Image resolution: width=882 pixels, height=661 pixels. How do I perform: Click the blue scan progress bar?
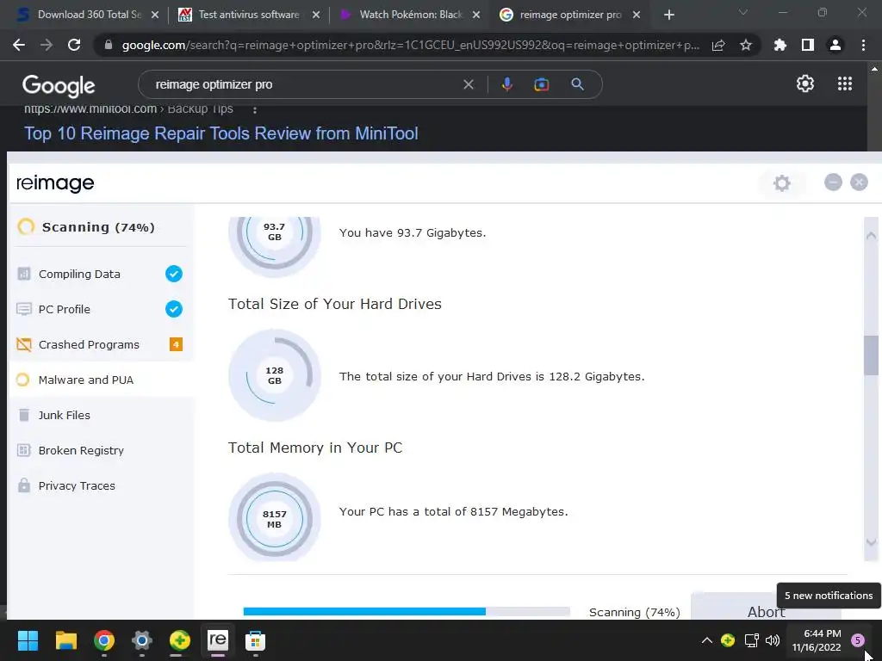(x=364, y=612)
